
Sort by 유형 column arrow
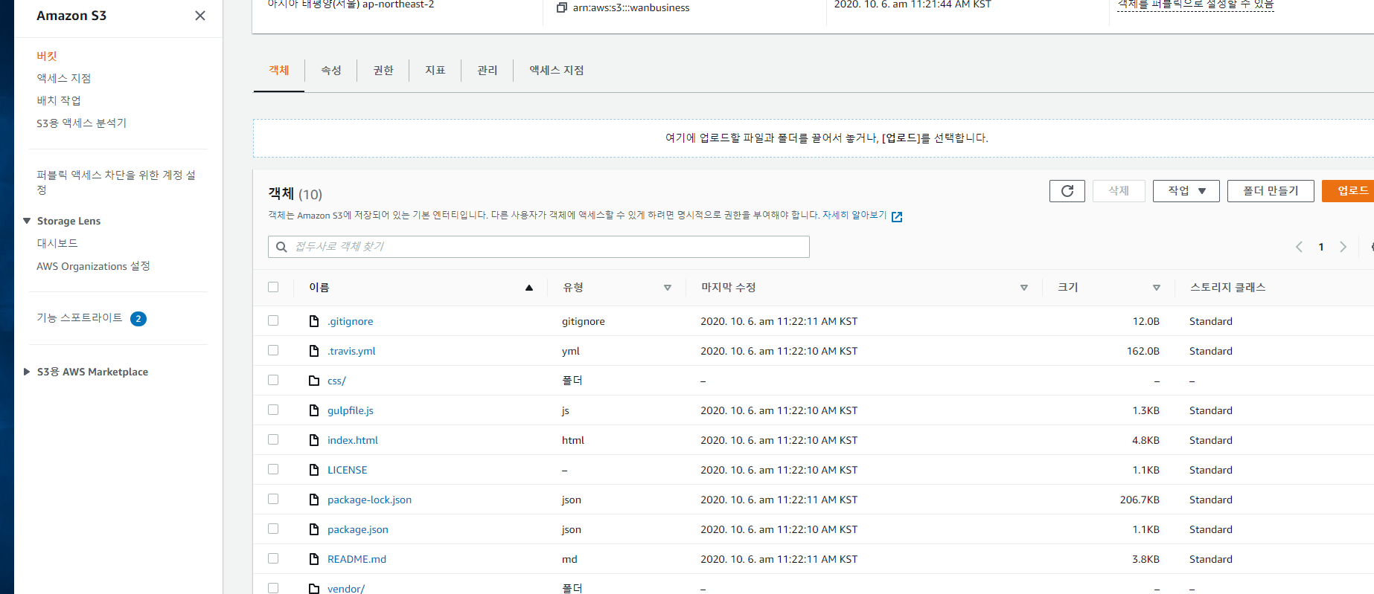coord(668,288)
